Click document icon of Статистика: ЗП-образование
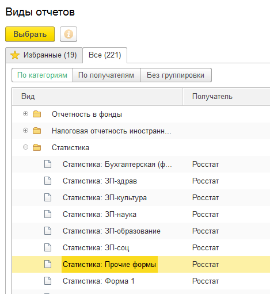 48,231
